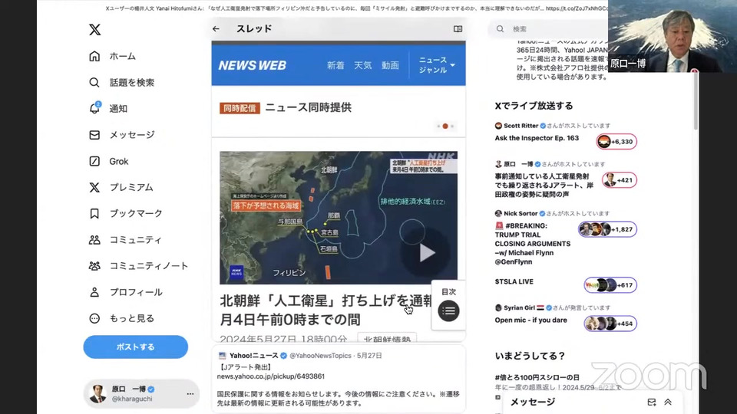Open プレミアム page

pos(121,187)
